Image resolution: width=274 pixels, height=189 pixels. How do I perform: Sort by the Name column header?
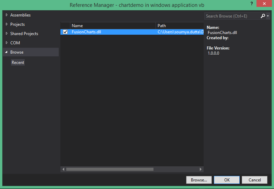113,26
